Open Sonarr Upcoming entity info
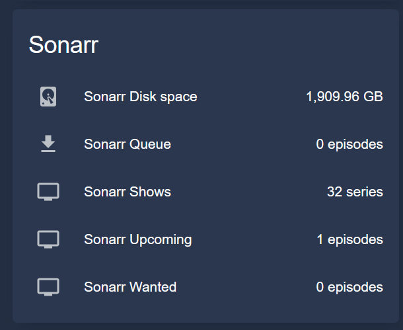This screenshot has height=330, width=403. click(137, 239)
